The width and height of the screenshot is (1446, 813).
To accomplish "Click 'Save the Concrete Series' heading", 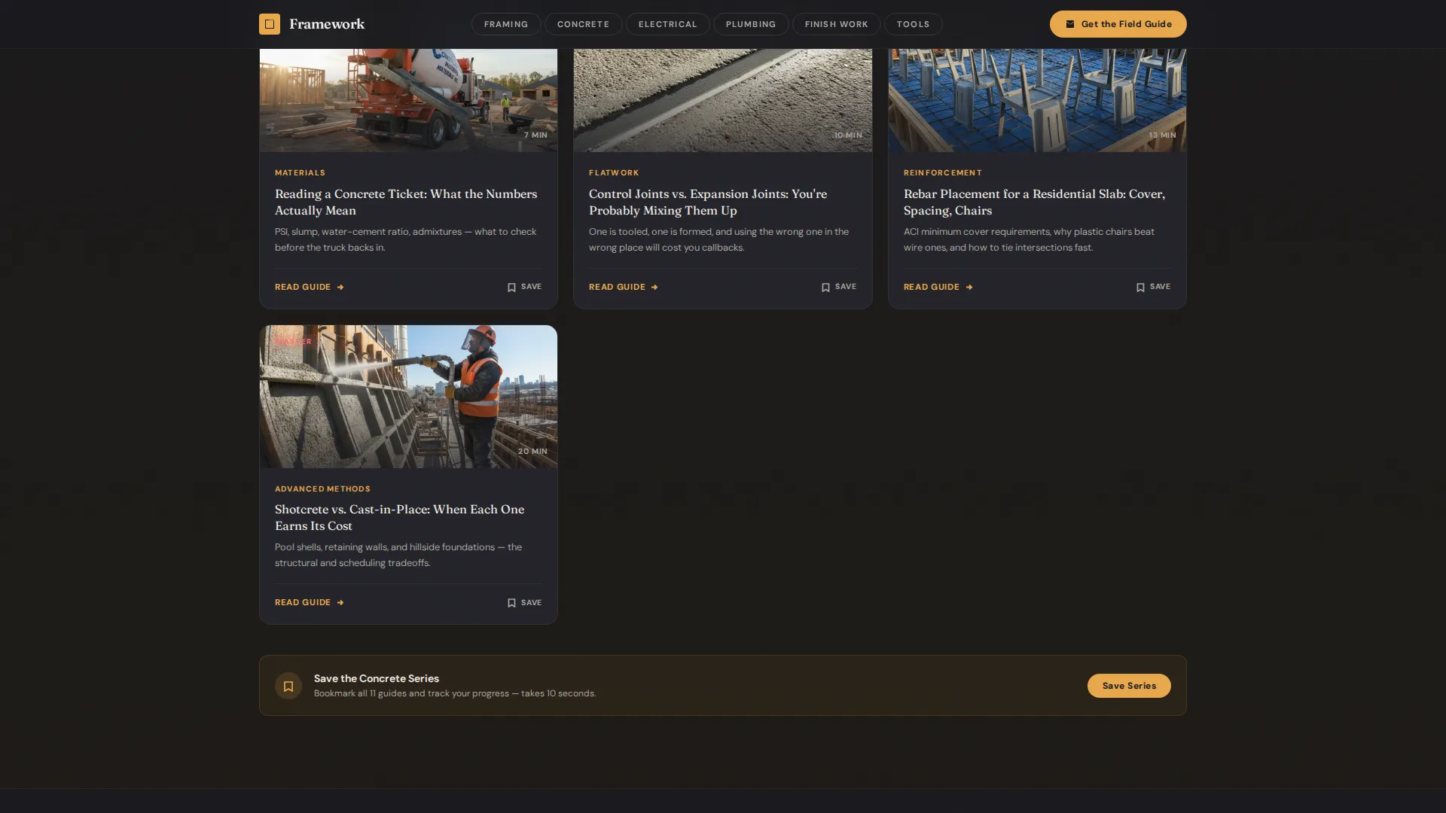I will pos(377,678).
